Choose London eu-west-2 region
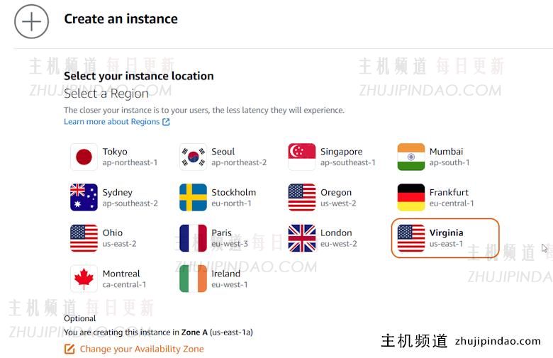The width and height of the screenshot is (553, 358). click(x=337, y=237)
